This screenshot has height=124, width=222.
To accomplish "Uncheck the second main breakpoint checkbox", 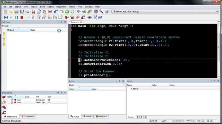I will (x=12, y=103).
